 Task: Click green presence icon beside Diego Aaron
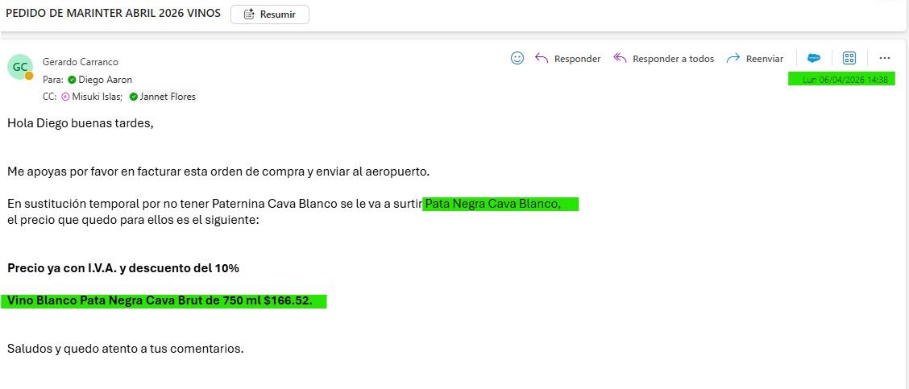point(72,80)
